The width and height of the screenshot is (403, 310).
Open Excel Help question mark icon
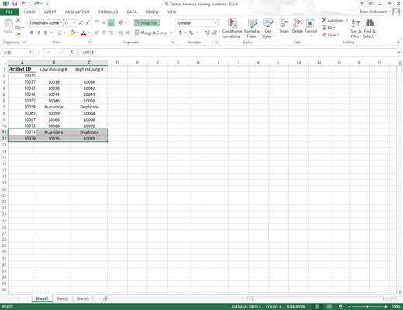[362, 4]
